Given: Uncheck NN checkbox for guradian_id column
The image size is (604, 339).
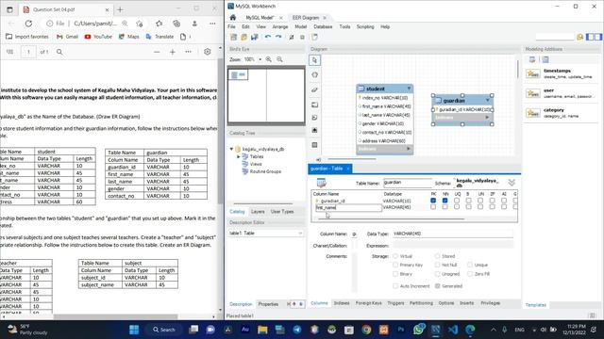Looking at the screenshot, I should 445,201.
